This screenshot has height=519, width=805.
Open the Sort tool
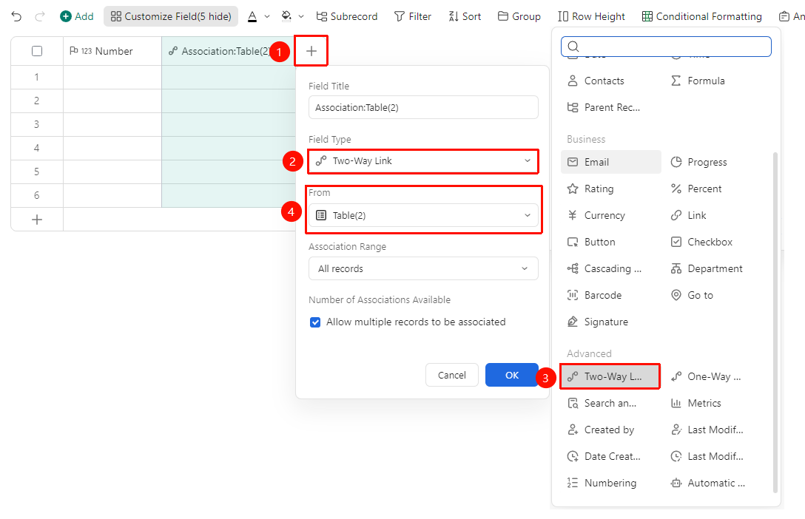[465, 16]
